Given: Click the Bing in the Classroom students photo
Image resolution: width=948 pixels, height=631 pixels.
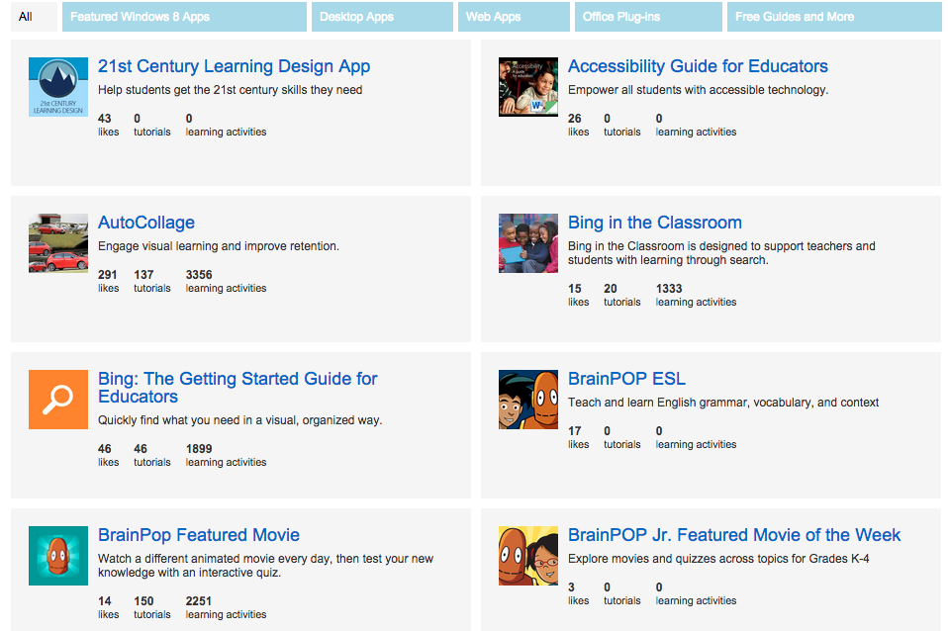Looking at the screenshot, I should point(528,243).
